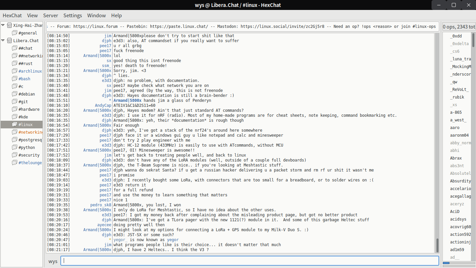Select user a-865 in the user list
Image resolution: width=476 pixels, height=268 pixels.
456,112
